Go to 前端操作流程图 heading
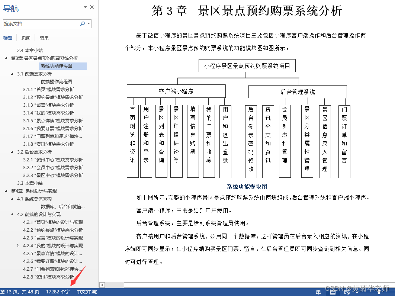The width and height of the screenshot is (395, 296). pos(57,81)
